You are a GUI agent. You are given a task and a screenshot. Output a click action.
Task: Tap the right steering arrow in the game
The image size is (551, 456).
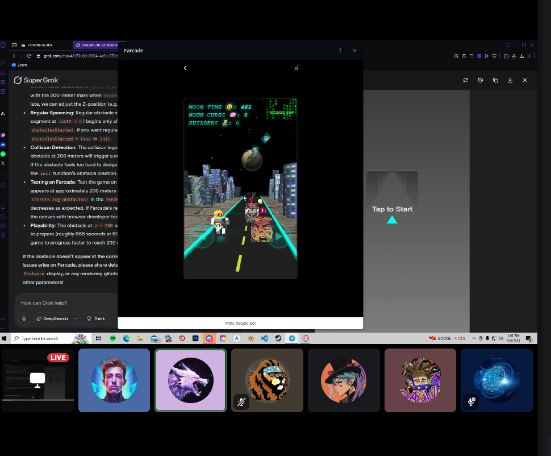pos(279,237)
